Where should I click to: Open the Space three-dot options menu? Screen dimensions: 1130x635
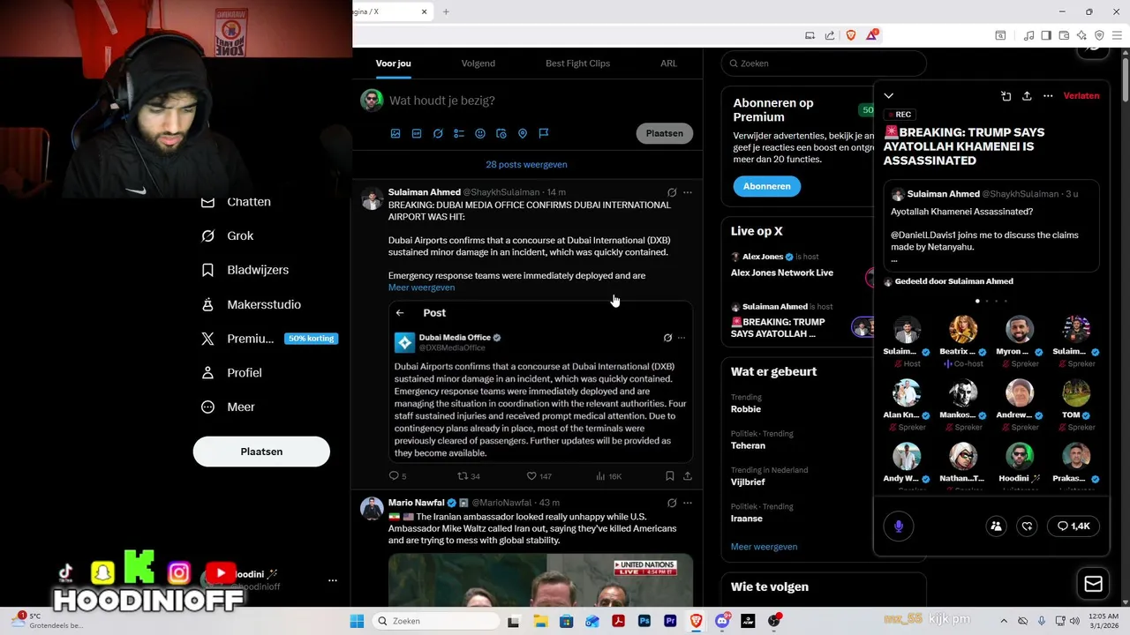point(1048,96)
